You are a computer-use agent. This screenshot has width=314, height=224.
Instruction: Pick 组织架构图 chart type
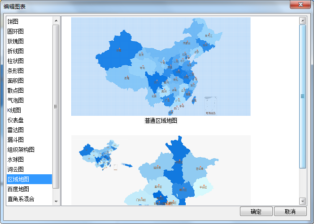21,150
